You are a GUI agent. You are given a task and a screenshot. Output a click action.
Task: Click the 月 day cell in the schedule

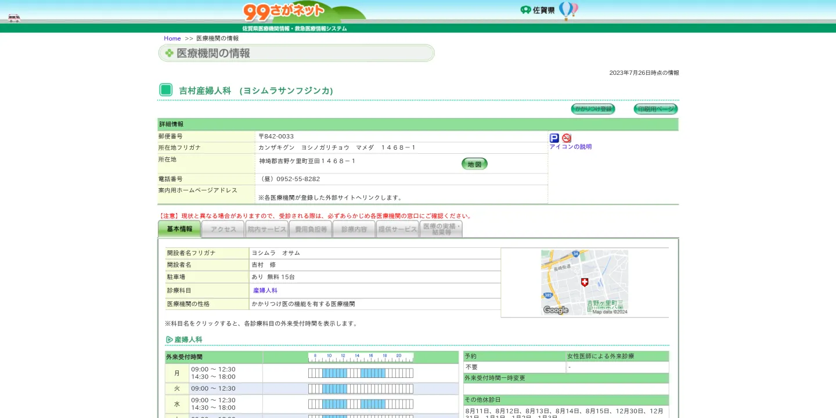(177, 373)
